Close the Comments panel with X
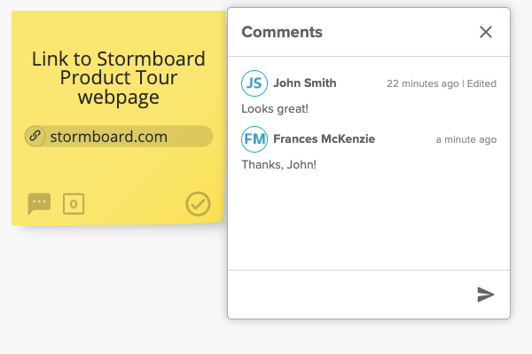The image size is (532, 354). tap(486, 32)
